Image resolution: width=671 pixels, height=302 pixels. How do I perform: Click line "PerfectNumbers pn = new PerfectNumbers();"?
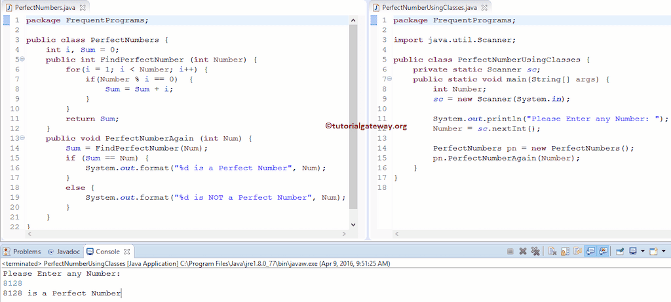(533, 148)
